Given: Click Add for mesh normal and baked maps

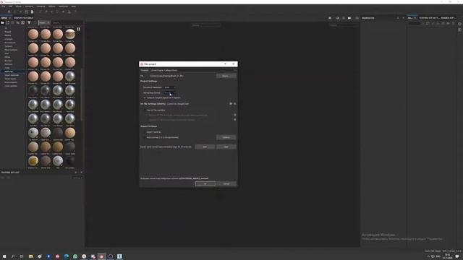Looking at the screenshot, I should coord(205,147).
